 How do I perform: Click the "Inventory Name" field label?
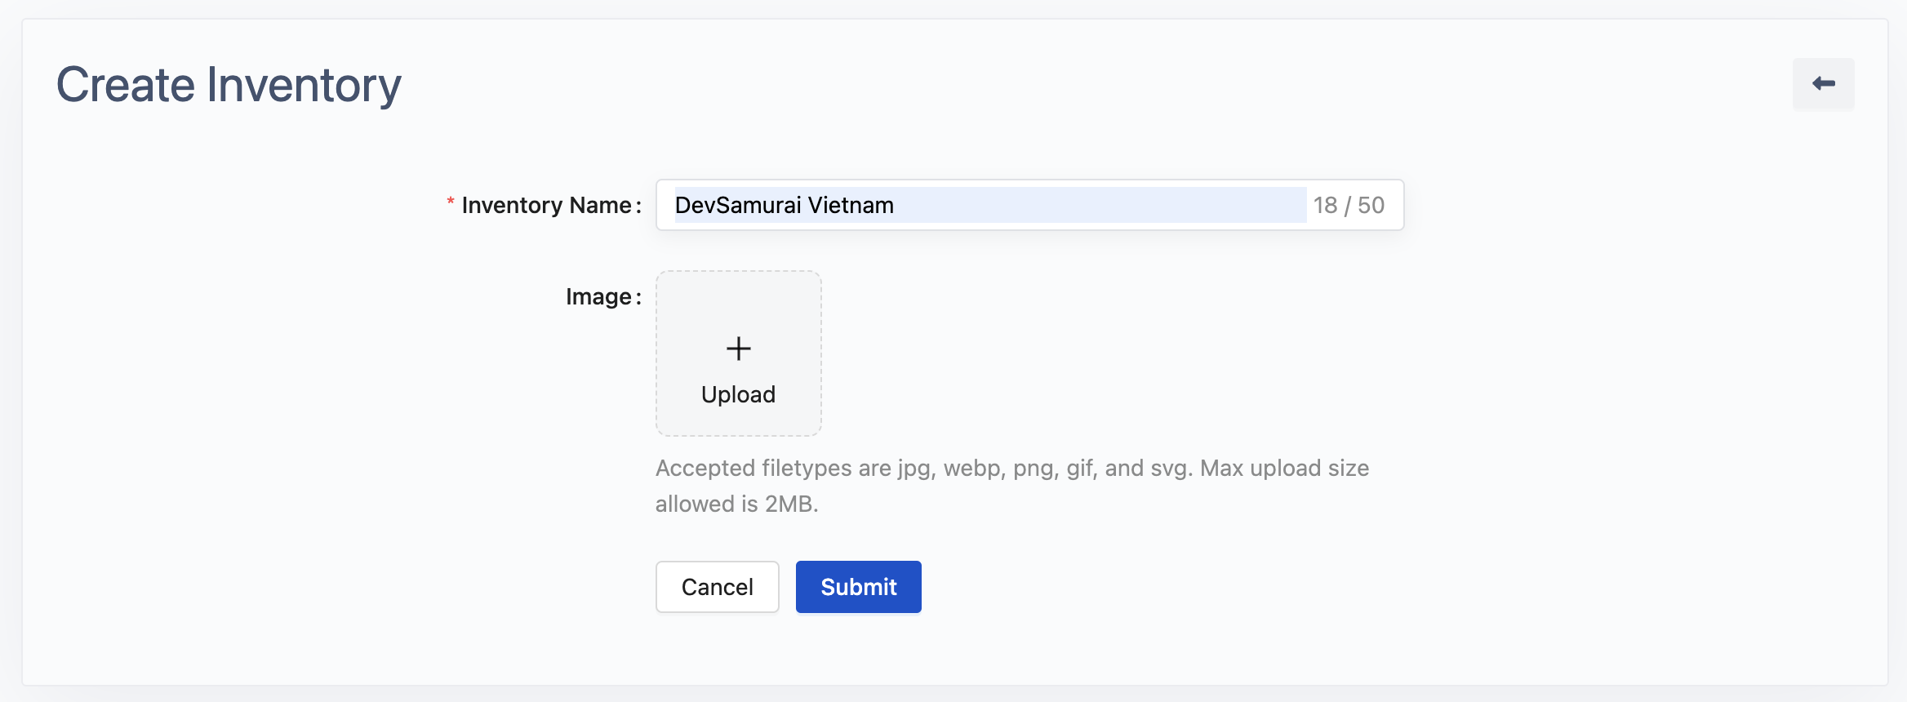point(546,205)
